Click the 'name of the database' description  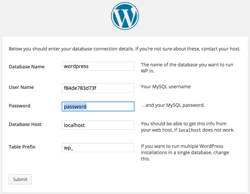[x=187, y=68]
